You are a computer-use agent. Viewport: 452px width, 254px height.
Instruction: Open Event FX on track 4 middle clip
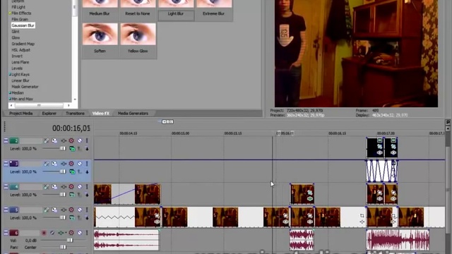[310, 199]
